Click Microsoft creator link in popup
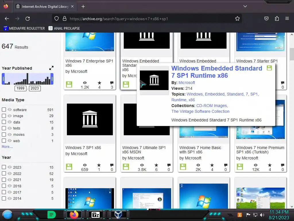 (187, 83)
